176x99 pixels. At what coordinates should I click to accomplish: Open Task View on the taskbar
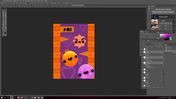(x=8, y=98)
